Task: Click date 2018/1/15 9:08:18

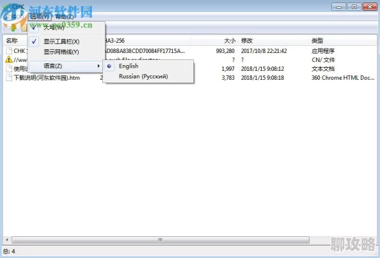Action: point(262,78)
